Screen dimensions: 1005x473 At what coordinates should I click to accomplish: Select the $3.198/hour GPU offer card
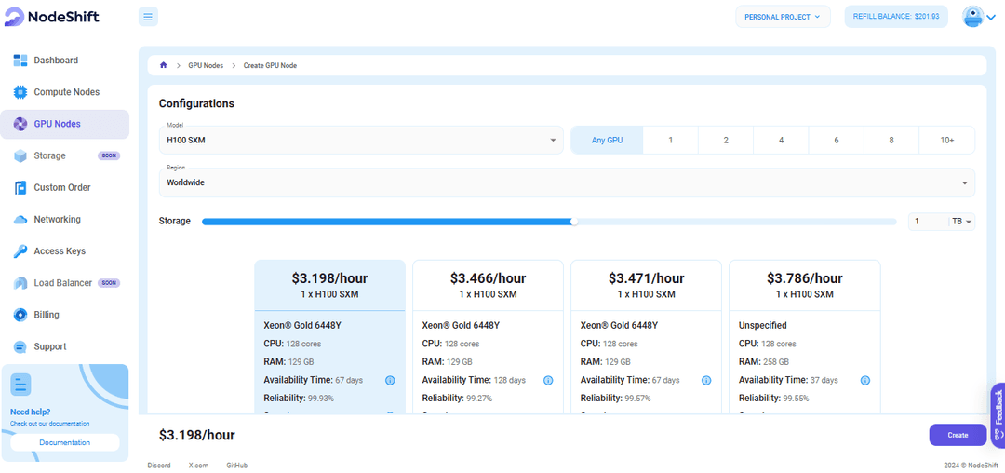(x=330, y=336)
